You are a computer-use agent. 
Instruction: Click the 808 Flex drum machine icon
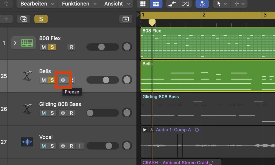click(27, 43)
